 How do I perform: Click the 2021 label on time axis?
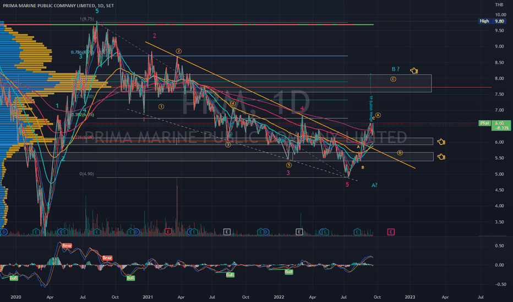148,297
